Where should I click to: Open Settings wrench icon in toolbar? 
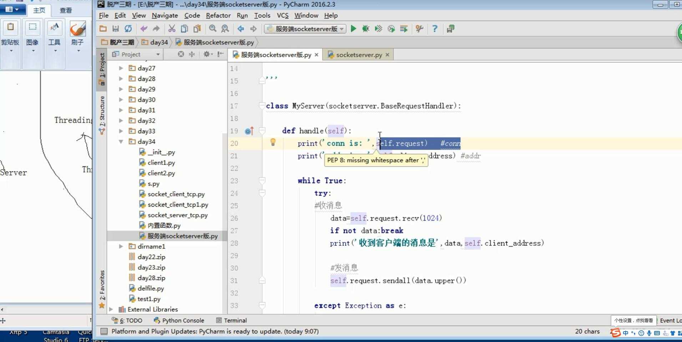(419, 29)
